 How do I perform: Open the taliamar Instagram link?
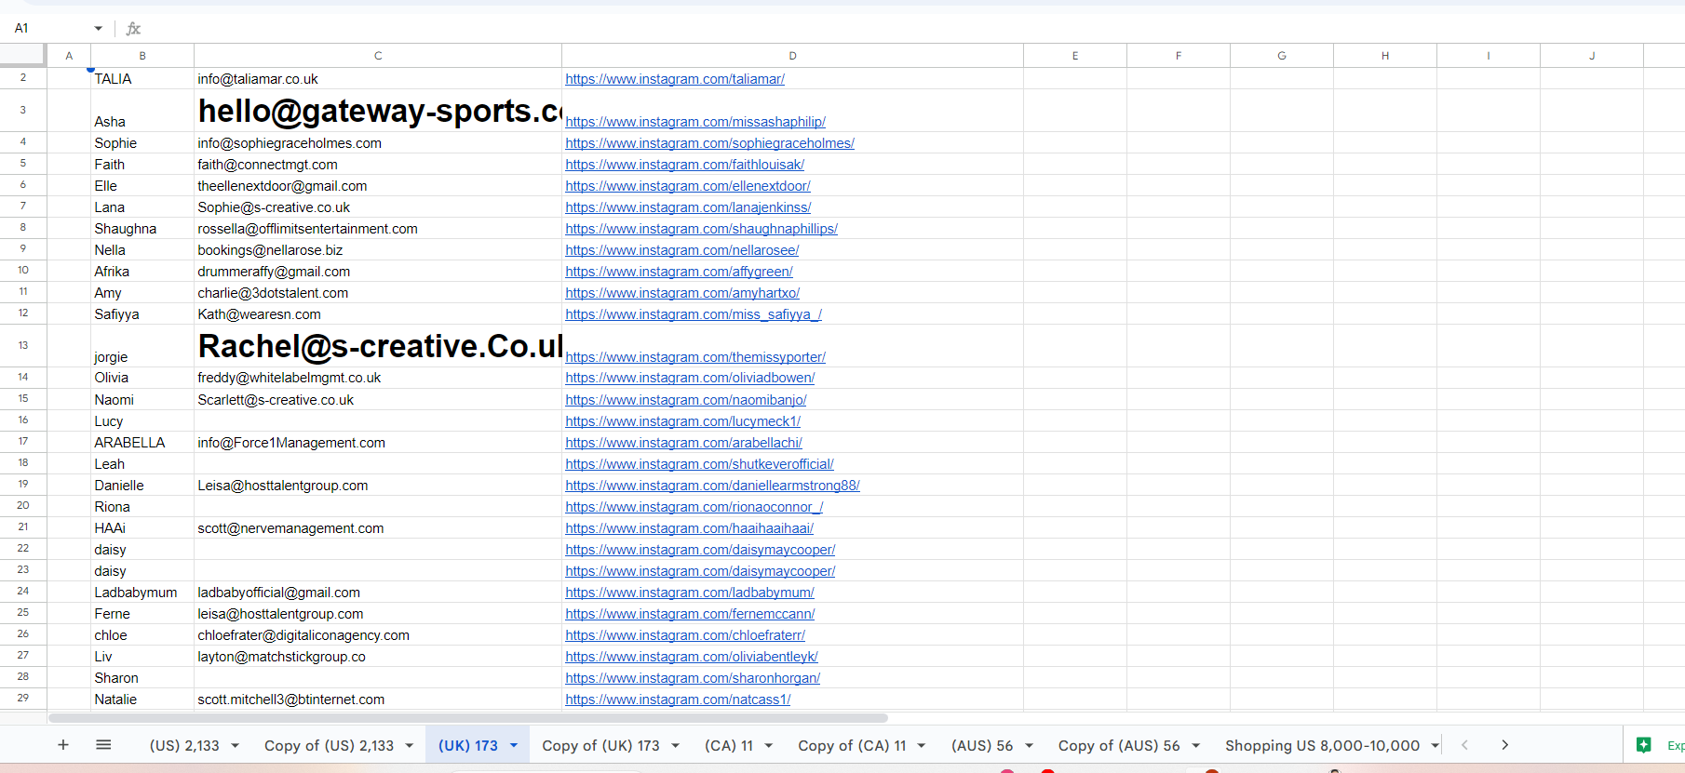click(x=675, y=79)
